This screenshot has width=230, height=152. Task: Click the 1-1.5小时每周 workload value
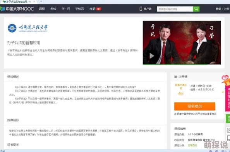[x=195, y=135]
